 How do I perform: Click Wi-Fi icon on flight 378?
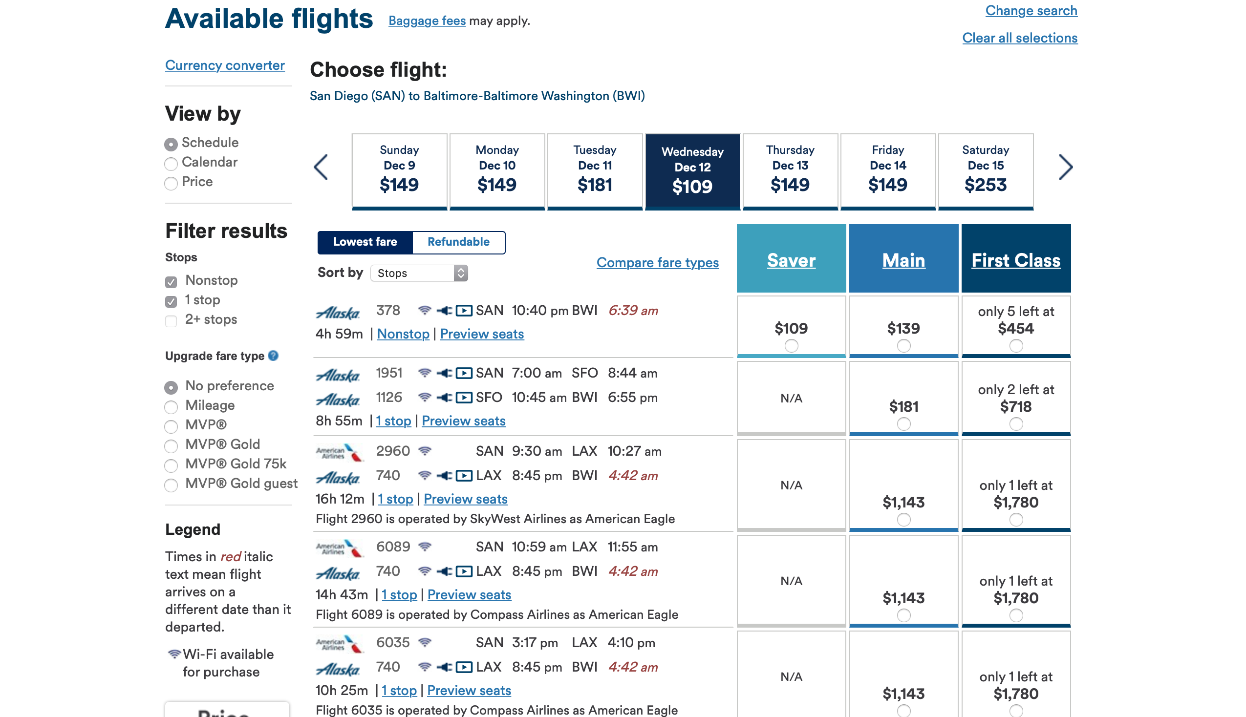coord(424,310)
